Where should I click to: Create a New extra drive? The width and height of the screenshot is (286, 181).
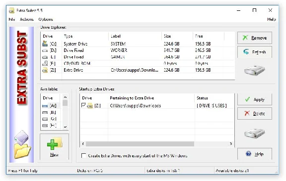[54, 147]
